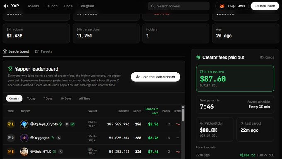Click verified checkmark next to @Nick_HTLC
Viewport: 282px width, 159px height.
coord(54,152)
